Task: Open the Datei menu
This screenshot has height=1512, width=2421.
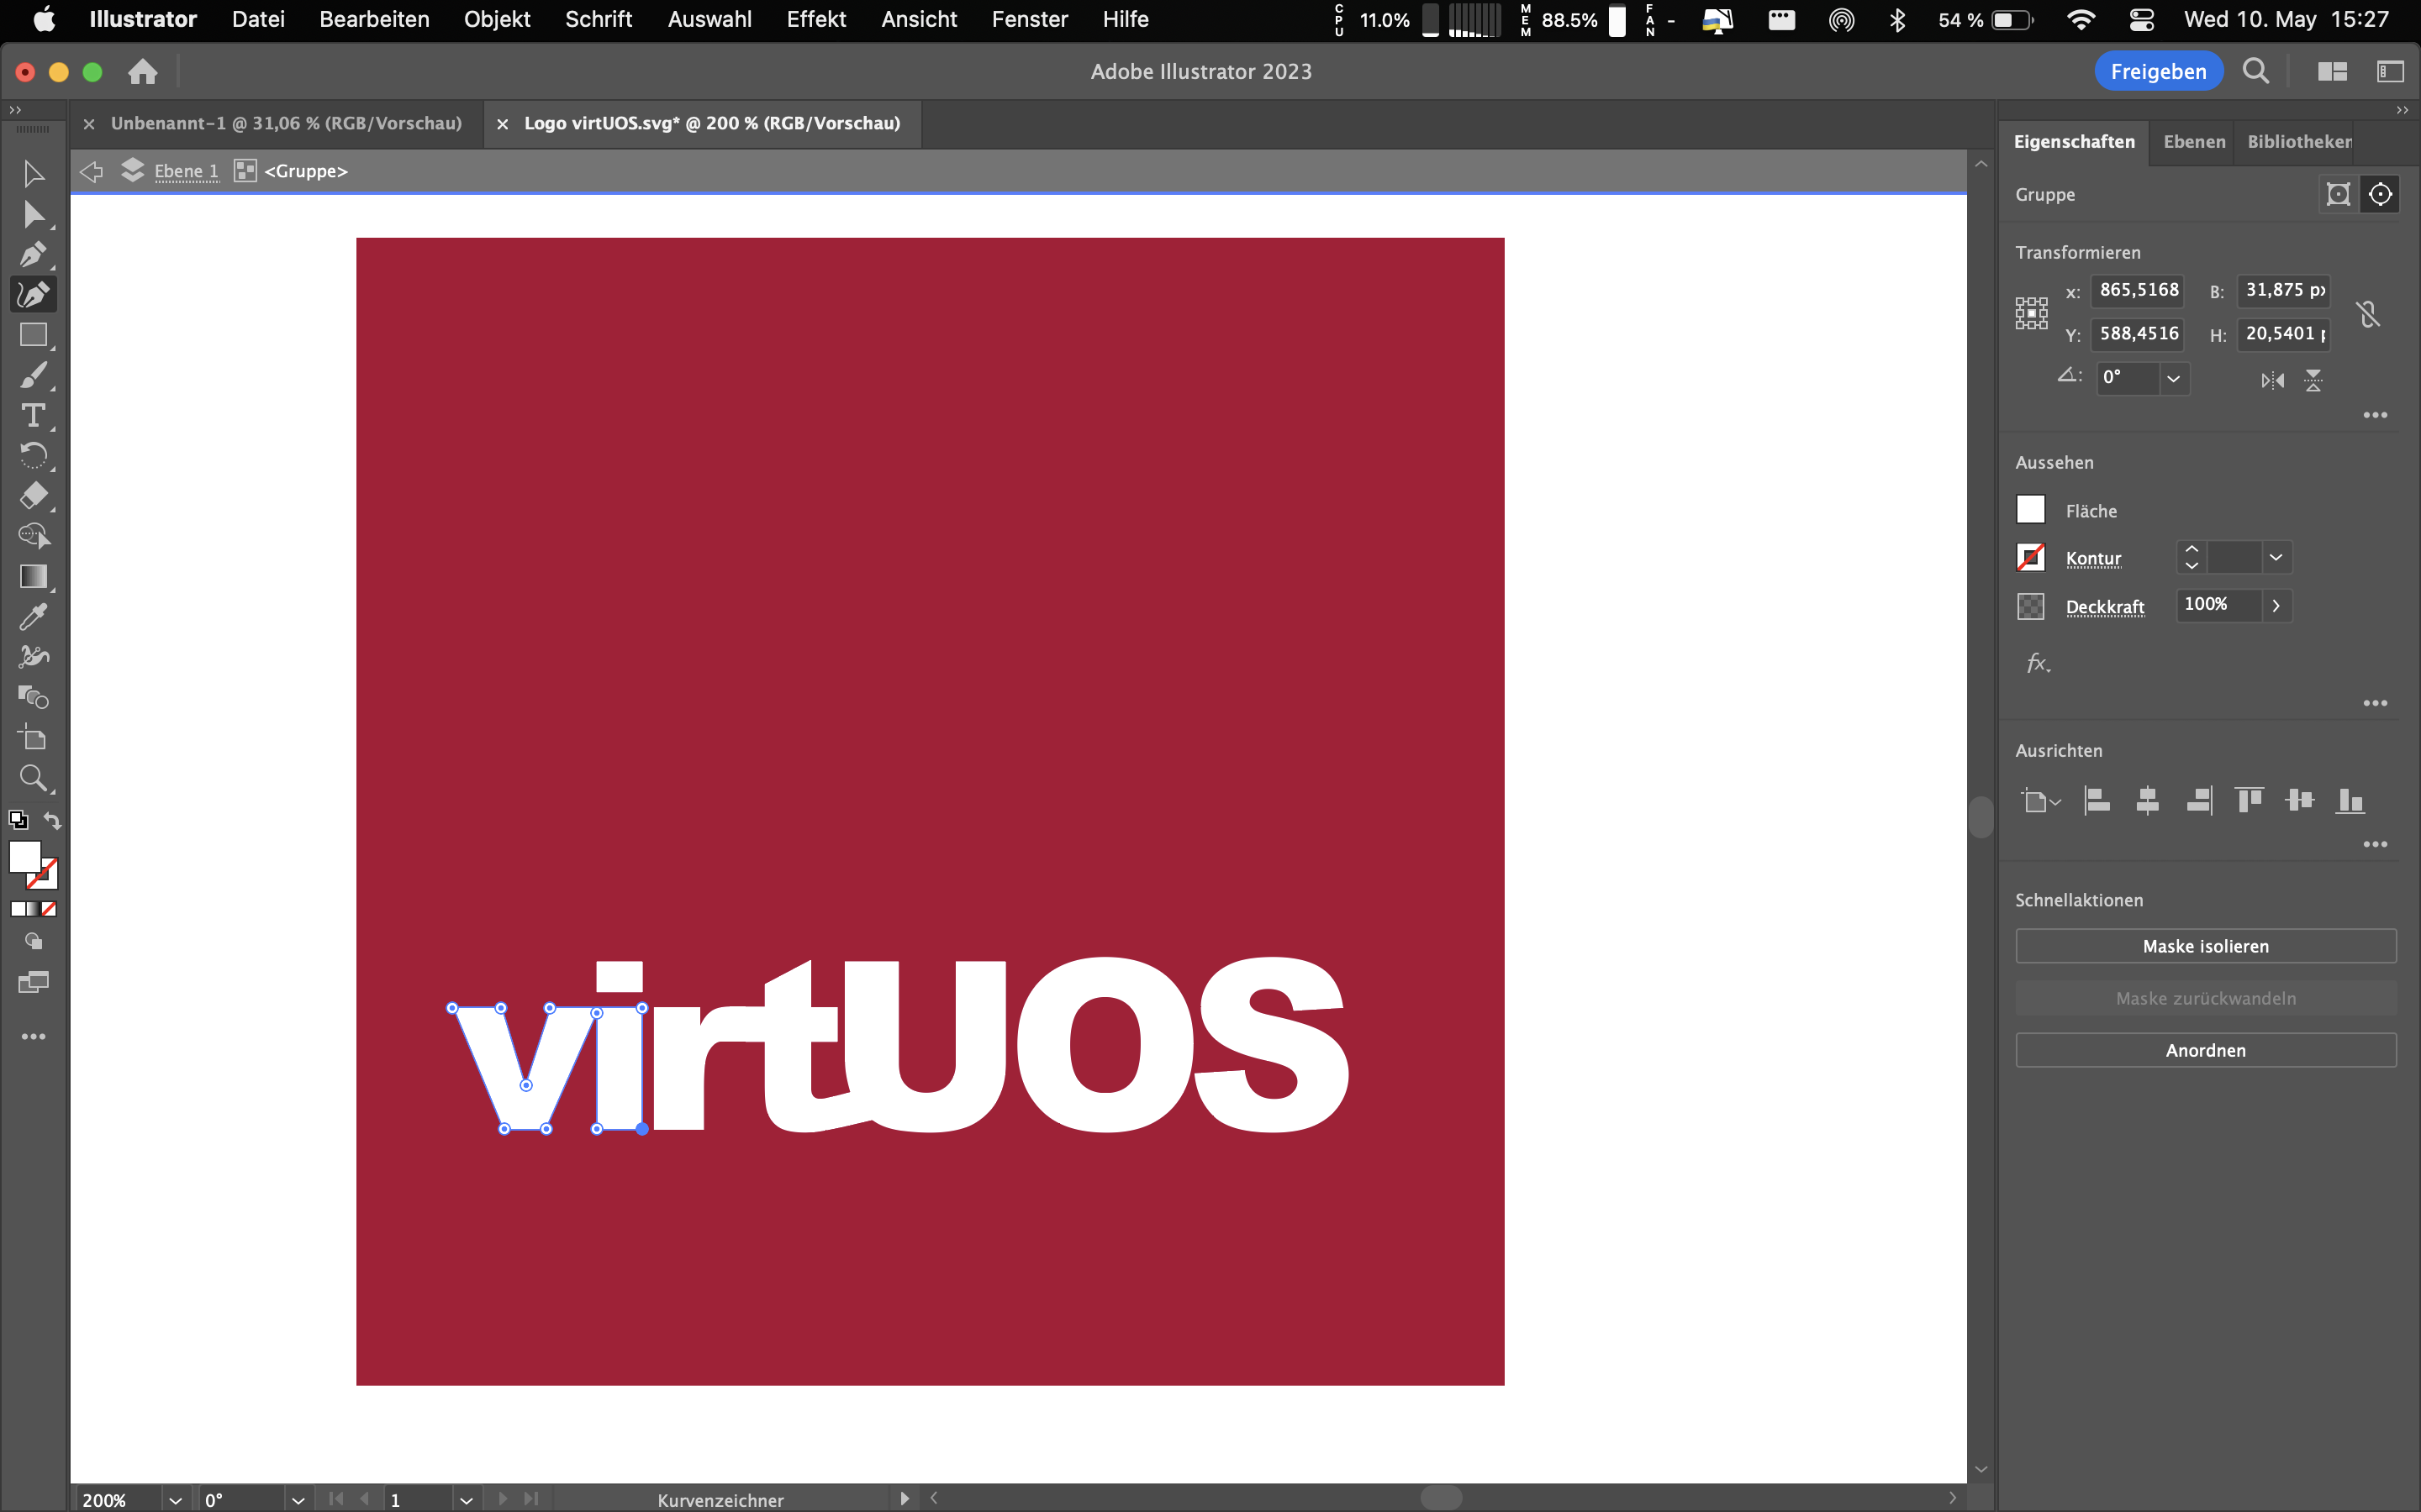Action: pyautogui.click(x=258, y=19)
